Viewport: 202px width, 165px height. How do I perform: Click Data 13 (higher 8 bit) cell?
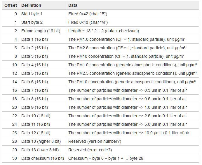pyautogui.click(x=43, y=141)
